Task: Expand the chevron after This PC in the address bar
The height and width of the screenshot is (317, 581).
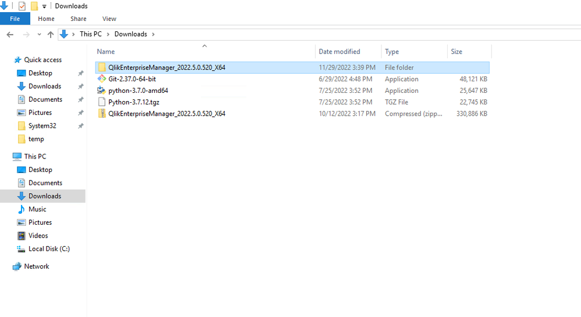Action: (x=108, y=34)
